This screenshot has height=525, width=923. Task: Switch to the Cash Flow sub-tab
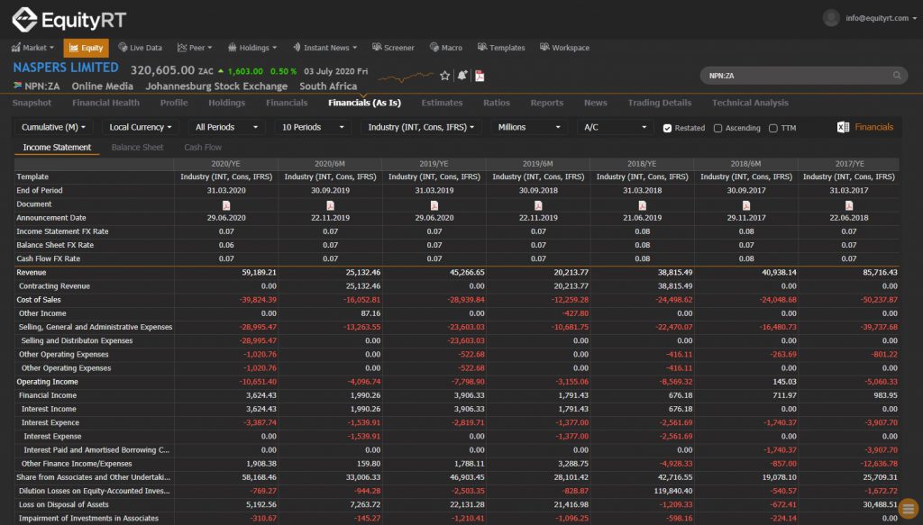(x=203, y=148)
